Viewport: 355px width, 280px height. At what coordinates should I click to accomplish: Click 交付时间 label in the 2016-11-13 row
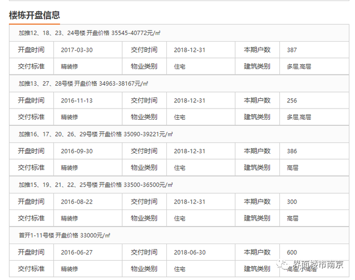[x=144, y=100]
